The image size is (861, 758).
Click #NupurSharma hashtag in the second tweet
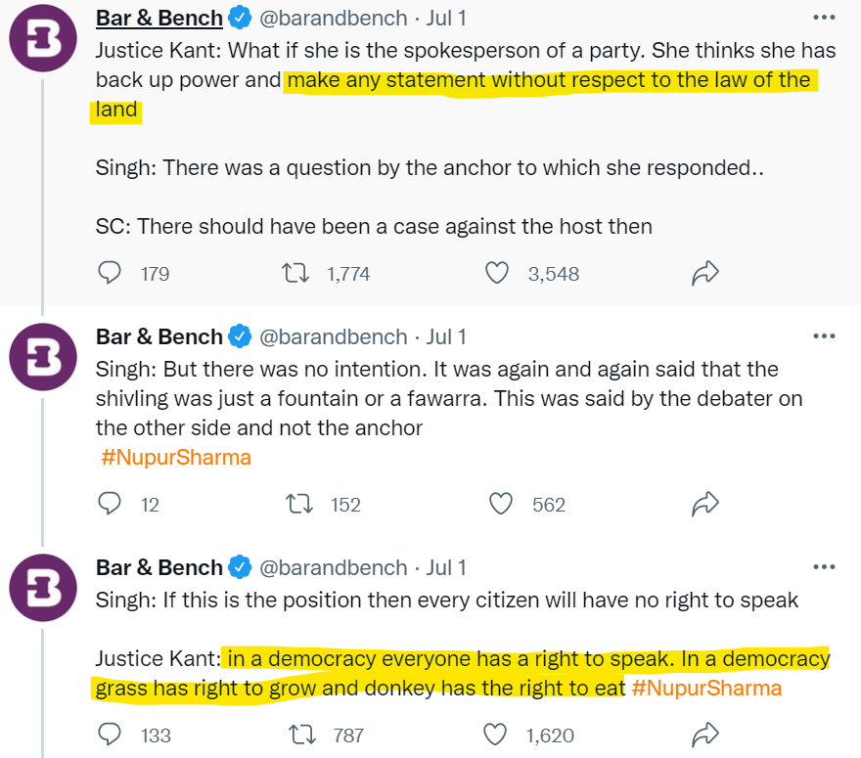(x=176, y=457)
